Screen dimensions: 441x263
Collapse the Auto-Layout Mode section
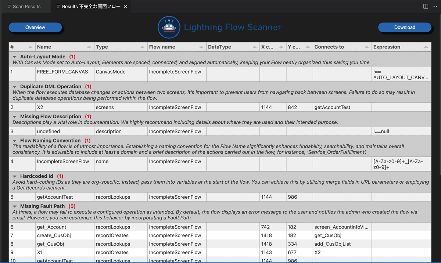[15, 57]
